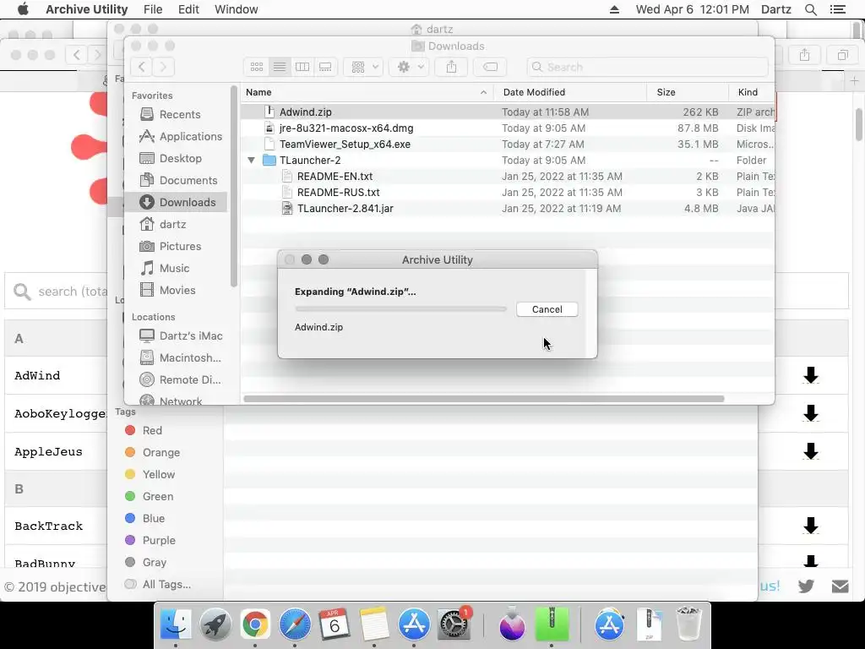Screen dimensions: 865x649
Task: Sort by Date Modified column
Action: (x=570, y=92)
